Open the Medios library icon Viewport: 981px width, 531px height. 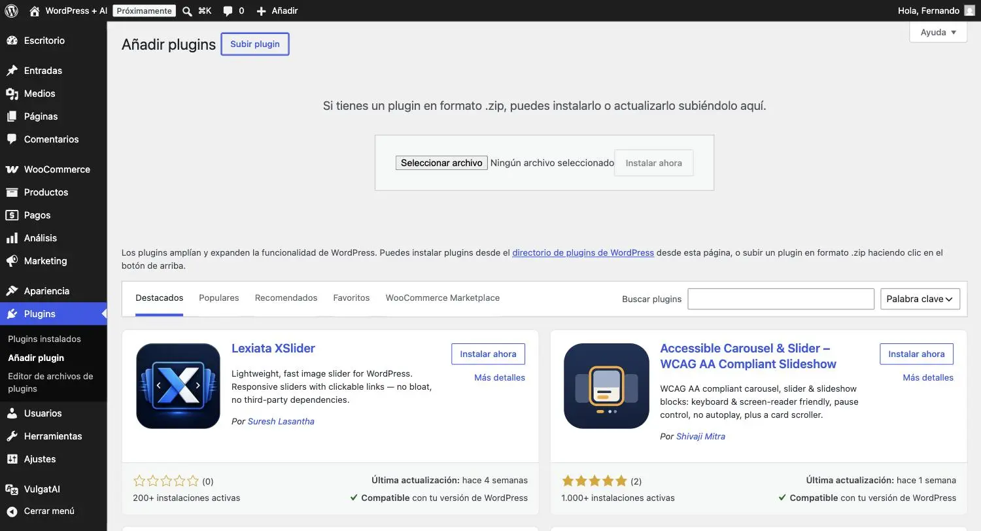coord(12,94)
